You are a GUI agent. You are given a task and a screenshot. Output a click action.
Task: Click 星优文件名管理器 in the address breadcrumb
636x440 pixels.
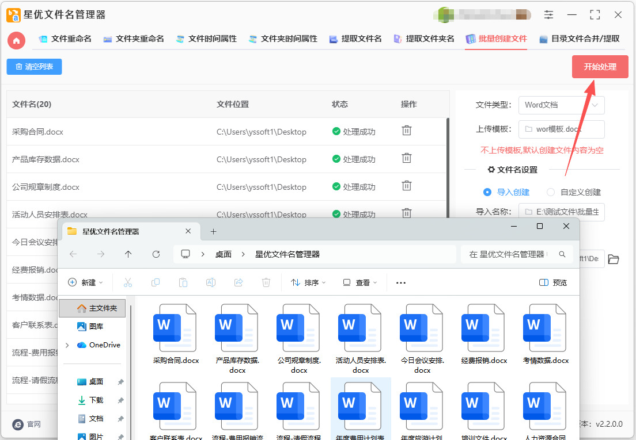(287, 254)
